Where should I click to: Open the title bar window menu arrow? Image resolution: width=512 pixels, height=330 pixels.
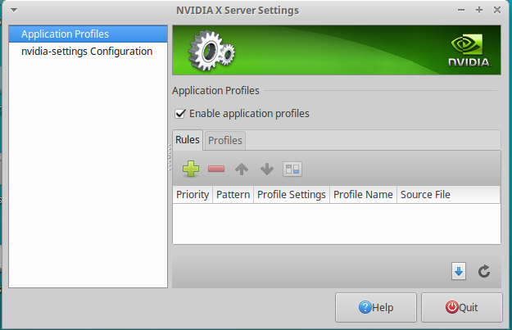coord(14,10)
